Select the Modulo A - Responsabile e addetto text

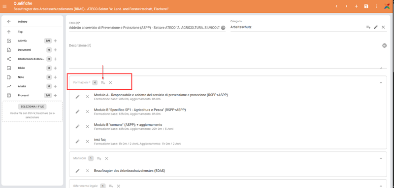[161, 95]
